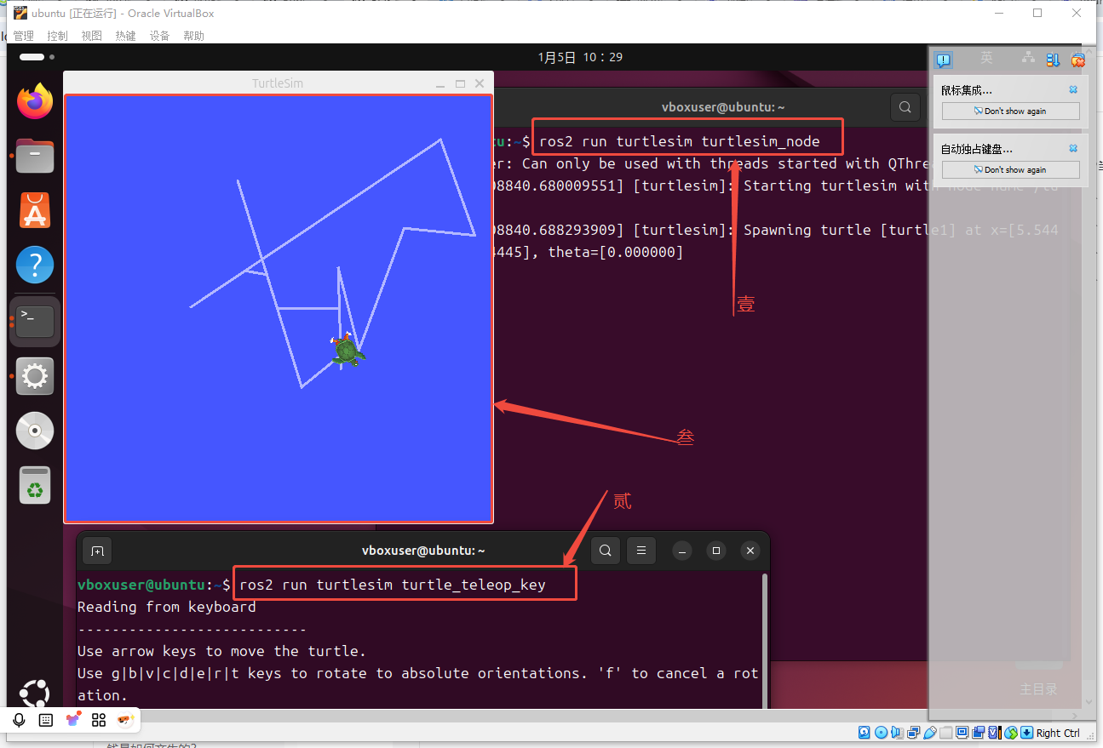The width and height of the screenshot is (1103, 748).
Task: Click the optical disk status bar icon
Action: (x=881, y=733)
